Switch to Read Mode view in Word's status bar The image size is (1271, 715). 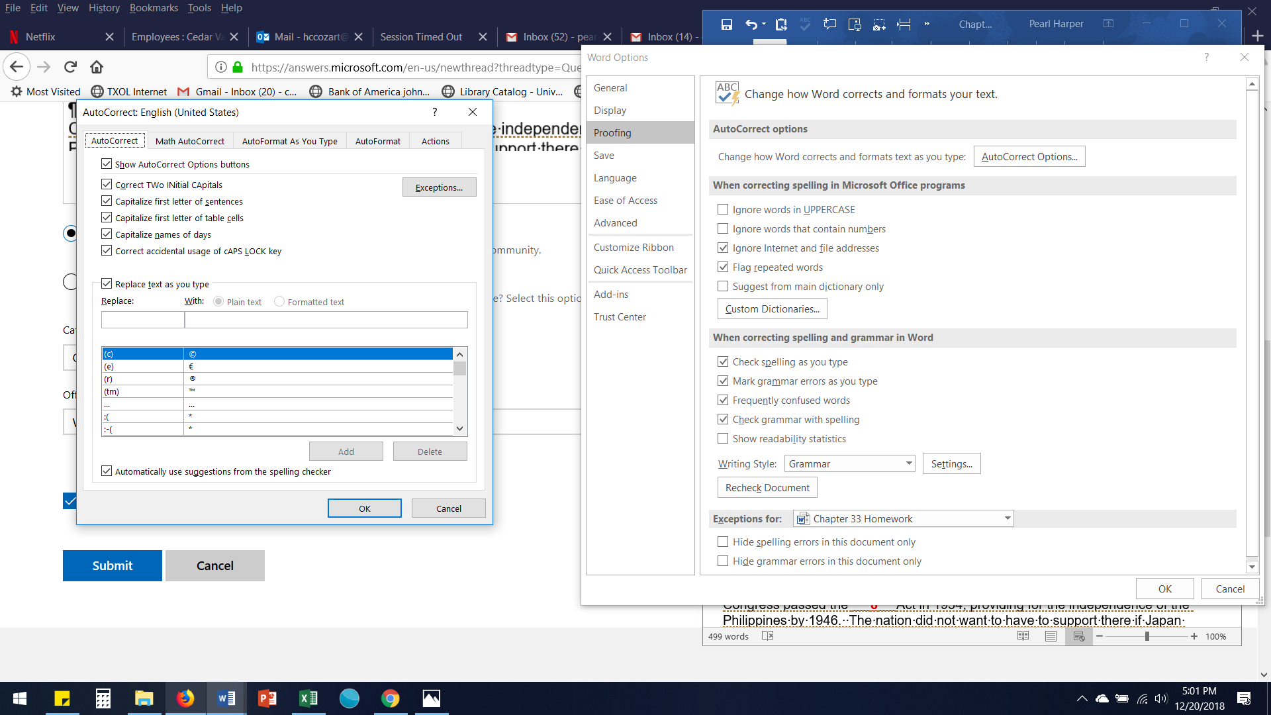tap(1023, 636)
